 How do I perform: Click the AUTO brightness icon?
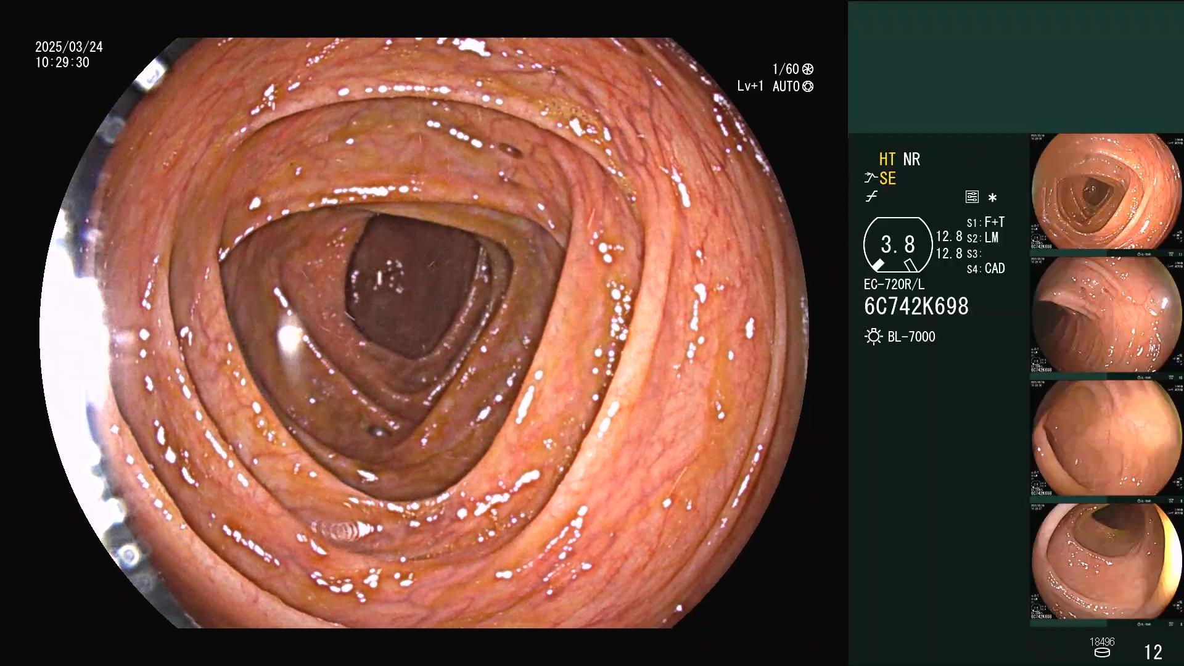click(808, 86)
